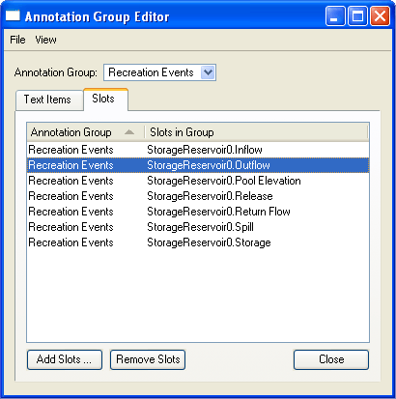
Task: Open the Annotation Group dropdown arrow
Action: click(x=208, y=72)
